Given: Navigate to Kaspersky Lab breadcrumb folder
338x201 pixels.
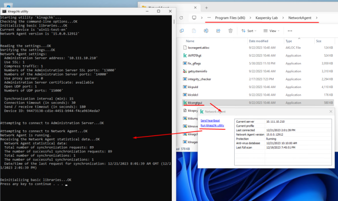Looking at the screenshot, I should point(264,18).
